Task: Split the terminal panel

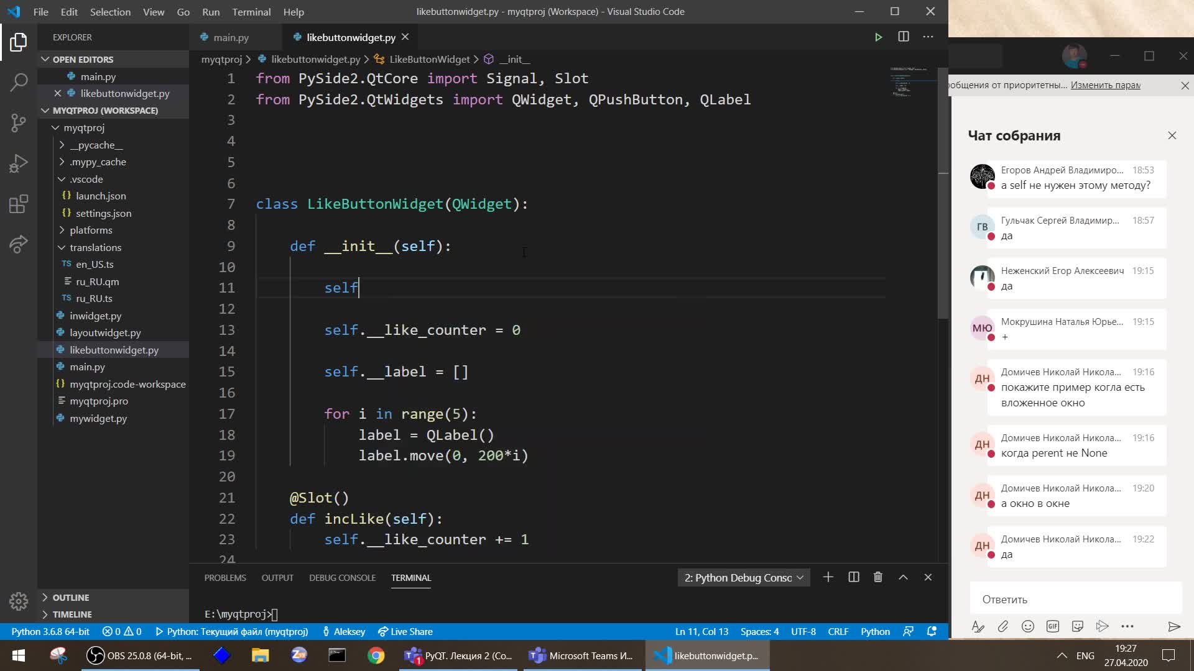Action: point(854,577)
